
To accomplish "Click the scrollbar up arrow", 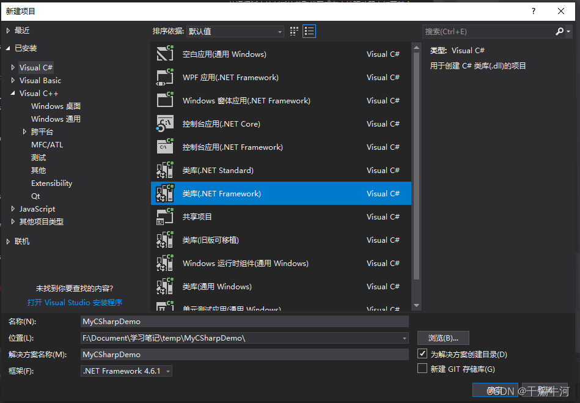I will (416, 47).
